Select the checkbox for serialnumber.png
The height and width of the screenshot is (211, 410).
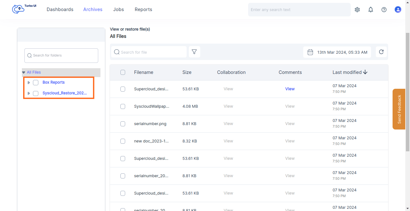(x=123, y=124)
